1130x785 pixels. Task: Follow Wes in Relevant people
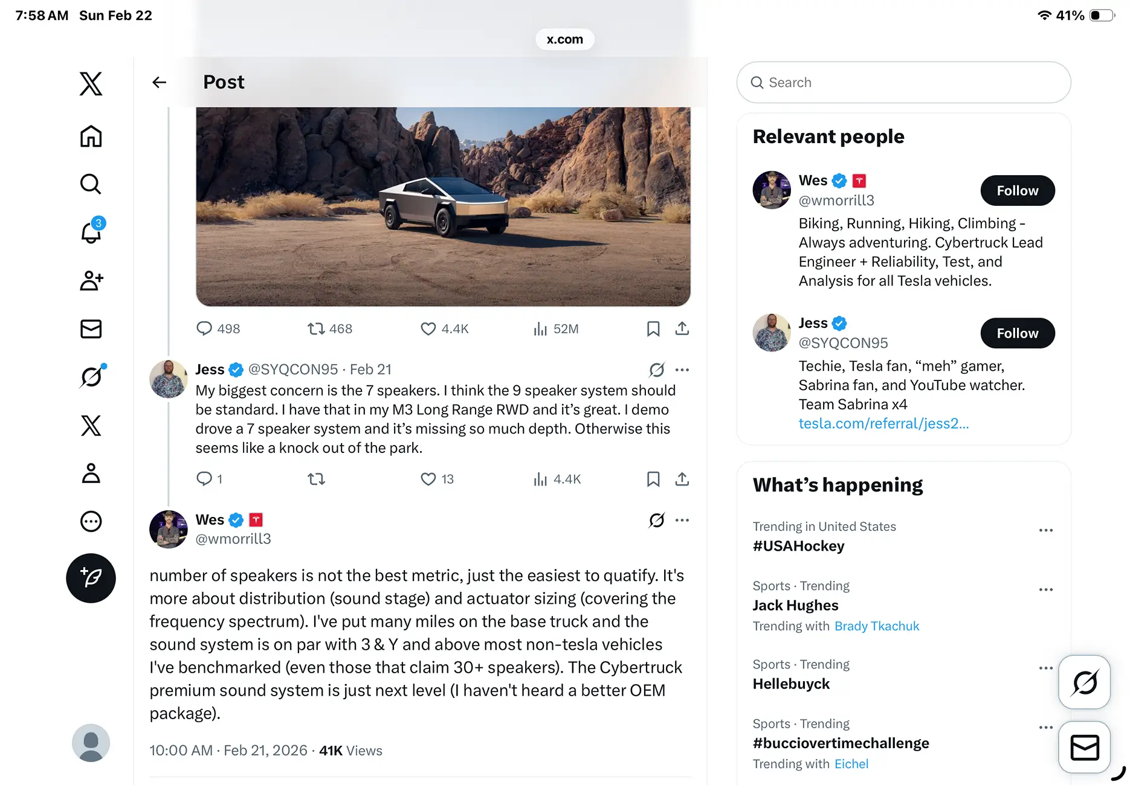1018,191
